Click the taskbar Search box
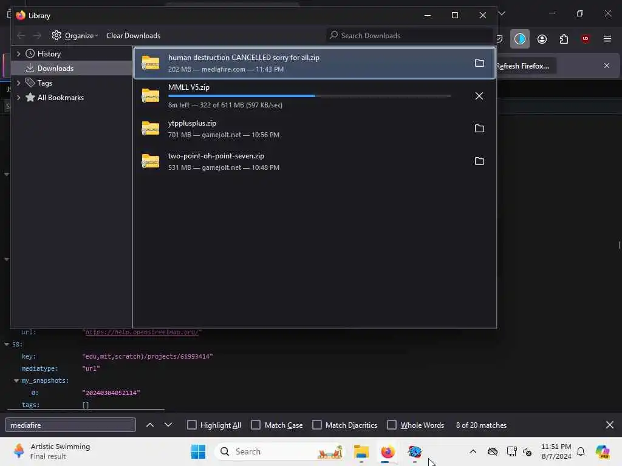This screenshot has height=466, width=622. pos(279,451)
